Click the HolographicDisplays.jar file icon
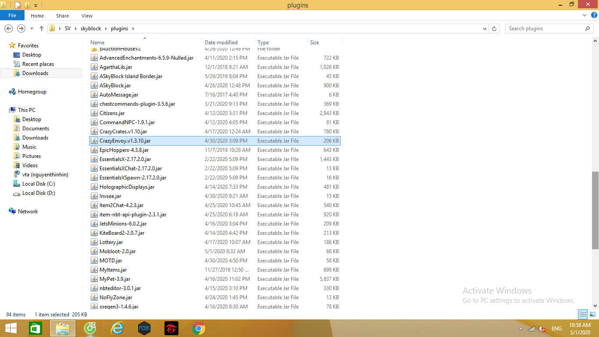599x337 pixels. pos(94,187)
